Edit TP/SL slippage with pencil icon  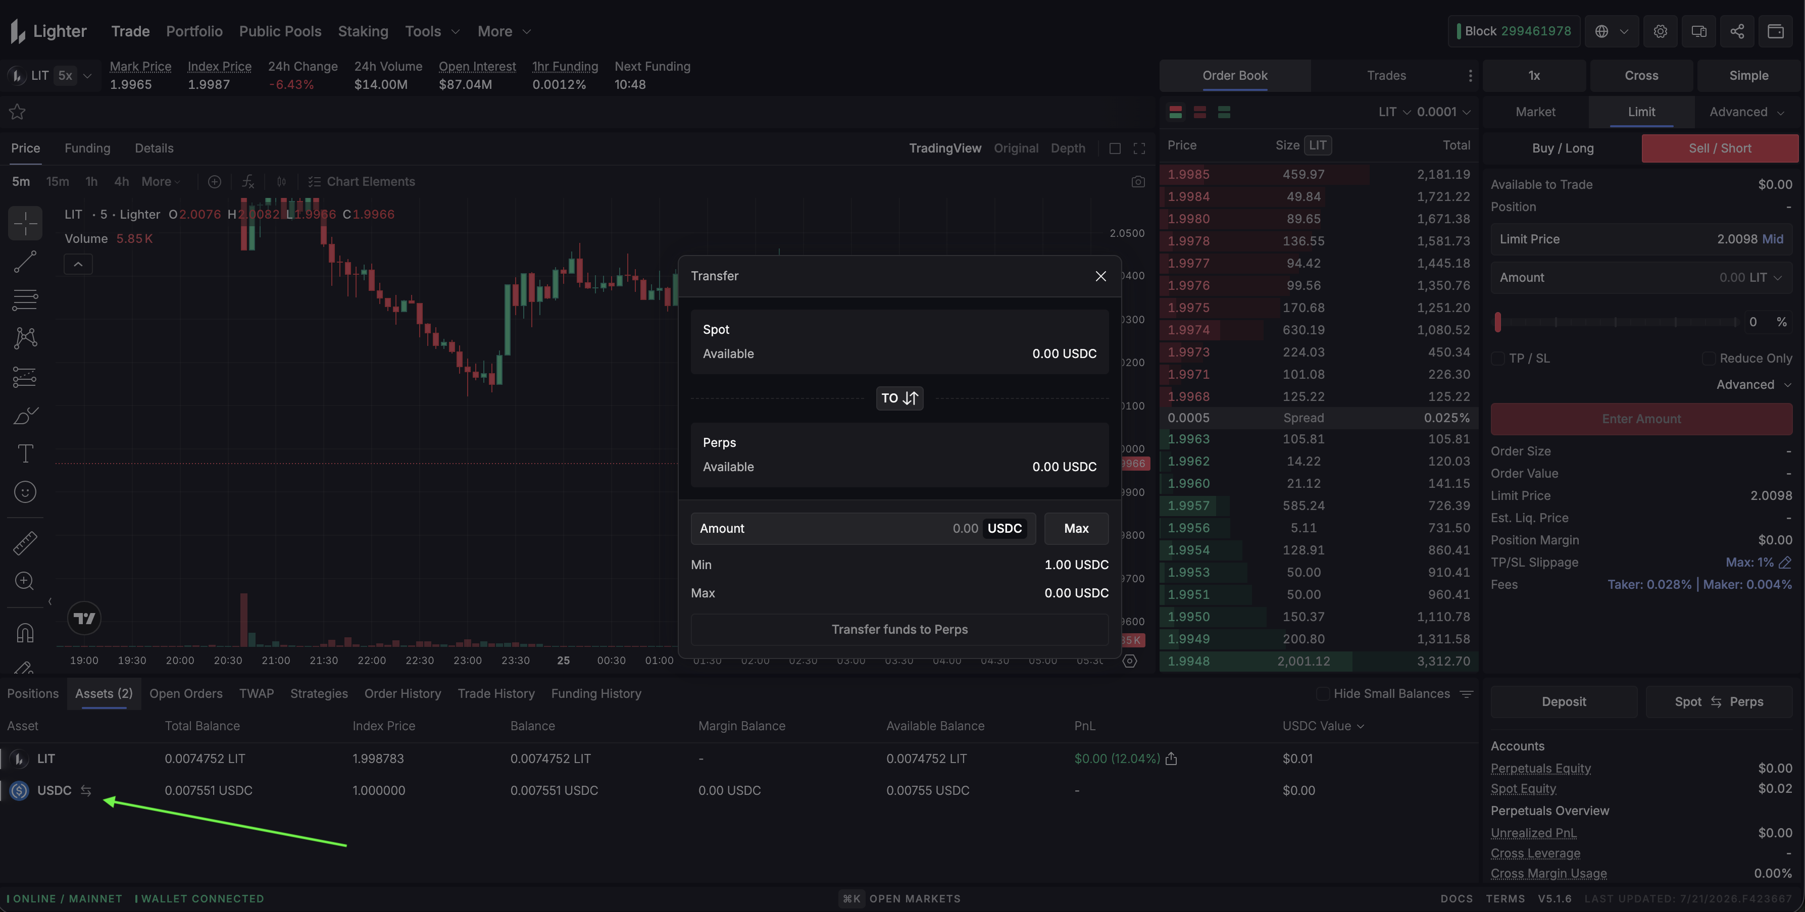pyautogui.click(x=1785, y=563)
